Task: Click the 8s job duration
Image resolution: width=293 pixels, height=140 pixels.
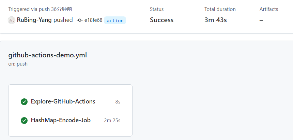Action: click(118, 102)
